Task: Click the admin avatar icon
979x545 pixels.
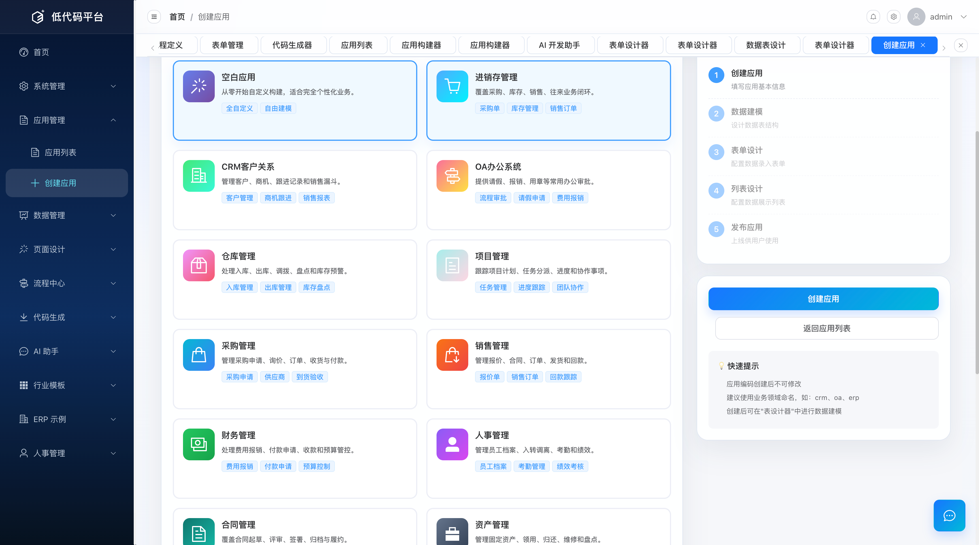Action: [916, 17]
